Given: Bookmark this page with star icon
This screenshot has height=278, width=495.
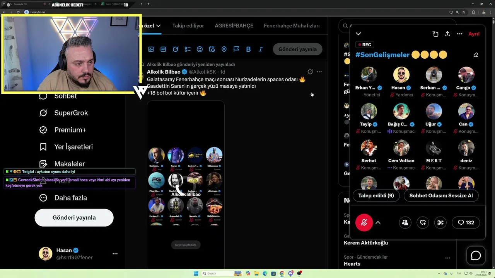Looking at the screenshot, I should 464,12.
